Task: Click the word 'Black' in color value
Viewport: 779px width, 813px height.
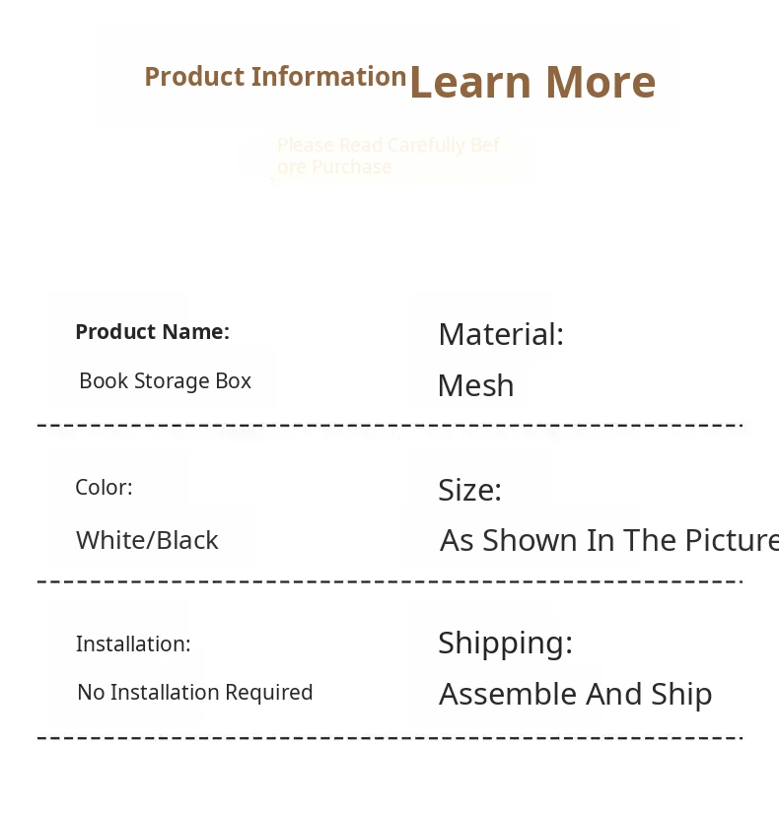Action: (187, 540)
